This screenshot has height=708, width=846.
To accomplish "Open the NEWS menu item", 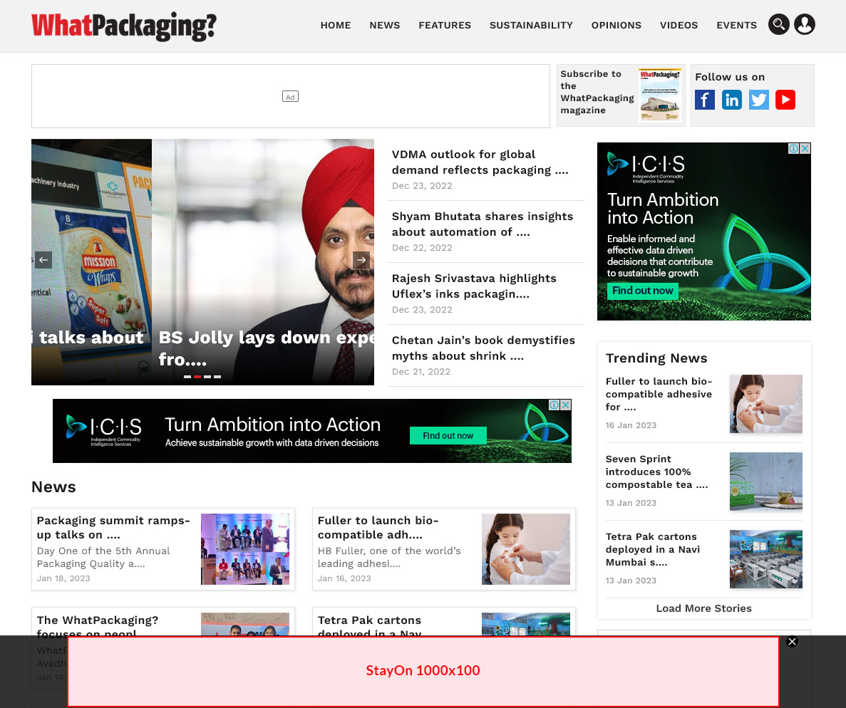I will tap(385, 26).
